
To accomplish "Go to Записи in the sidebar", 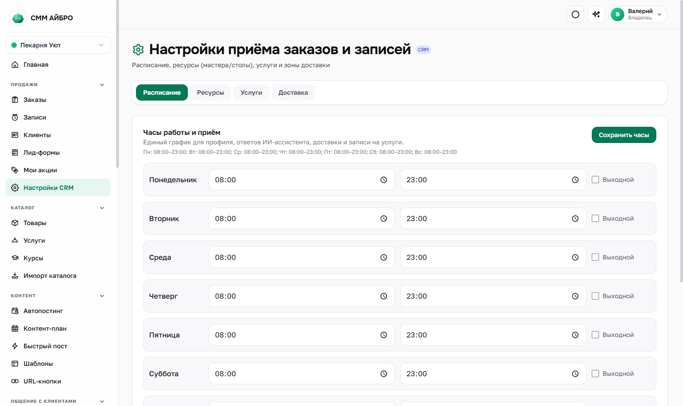I will click(x=58, y=117).
